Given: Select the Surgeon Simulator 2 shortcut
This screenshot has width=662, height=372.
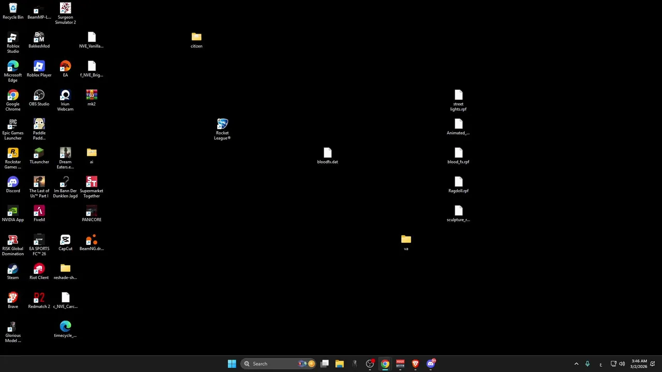Looking at the screenshot, I should point(65,13).
